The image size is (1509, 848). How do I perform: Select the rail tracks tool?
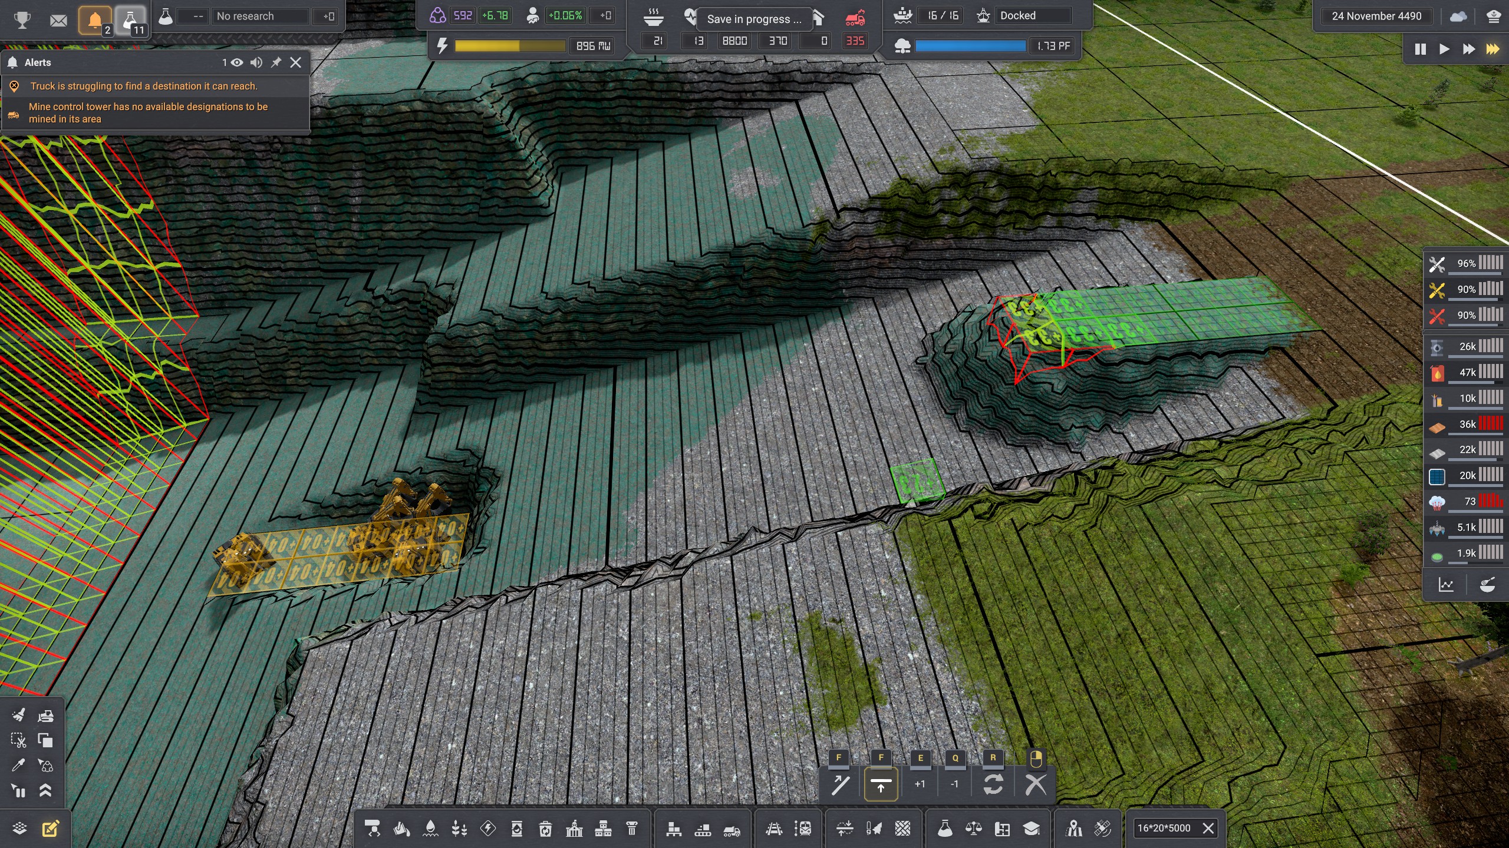(774, 829)
